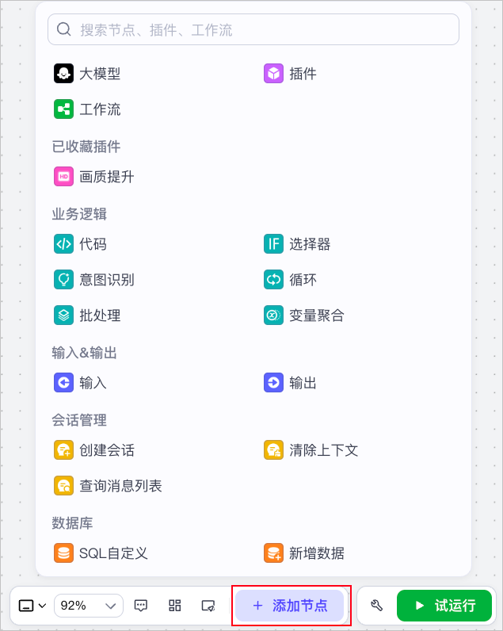The height and width of the screenshot is (631, 503).
Task: Insert a 代码 code node
Action: [80, 244]
